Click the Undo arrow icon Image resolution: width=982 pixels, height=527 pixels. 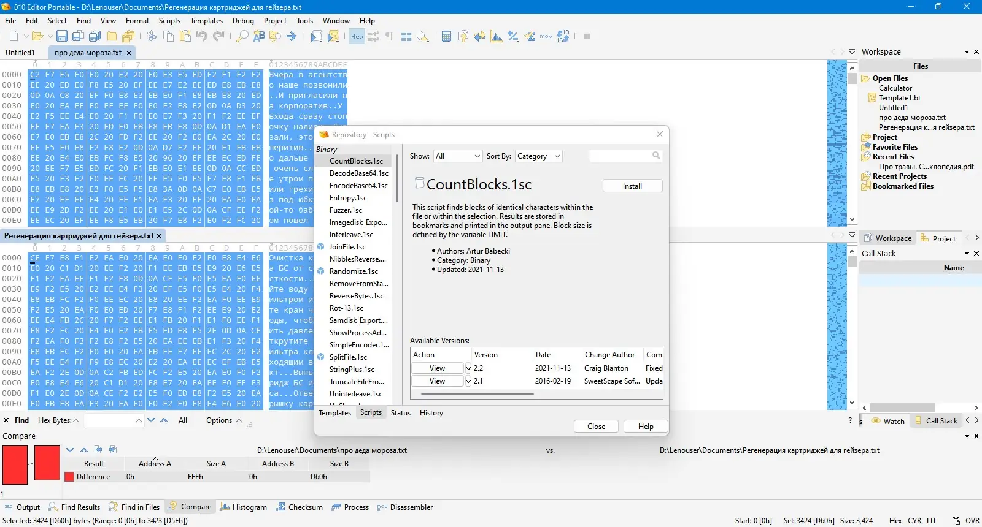coord(202,37)
